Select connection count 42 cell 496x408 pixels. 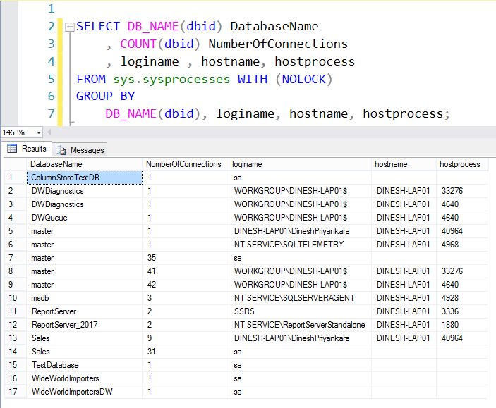[186, 285]
